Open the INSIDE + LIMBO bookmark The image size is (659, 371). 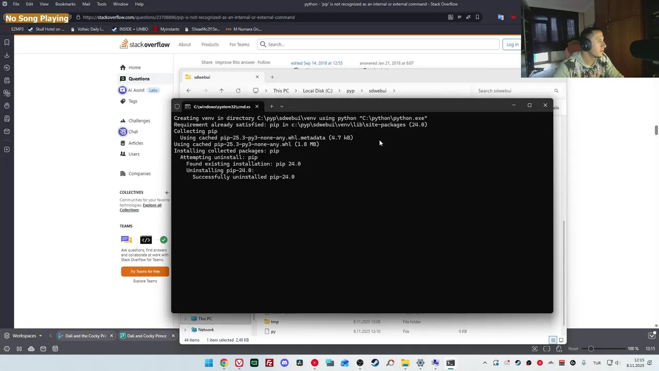click(130, 29)
